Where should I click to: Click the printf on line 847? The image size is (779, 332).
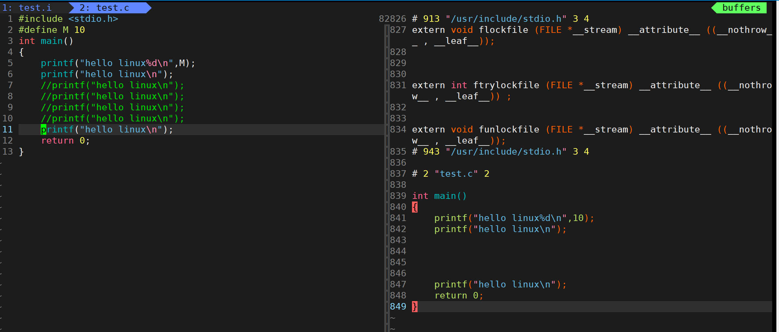point(500,284)
